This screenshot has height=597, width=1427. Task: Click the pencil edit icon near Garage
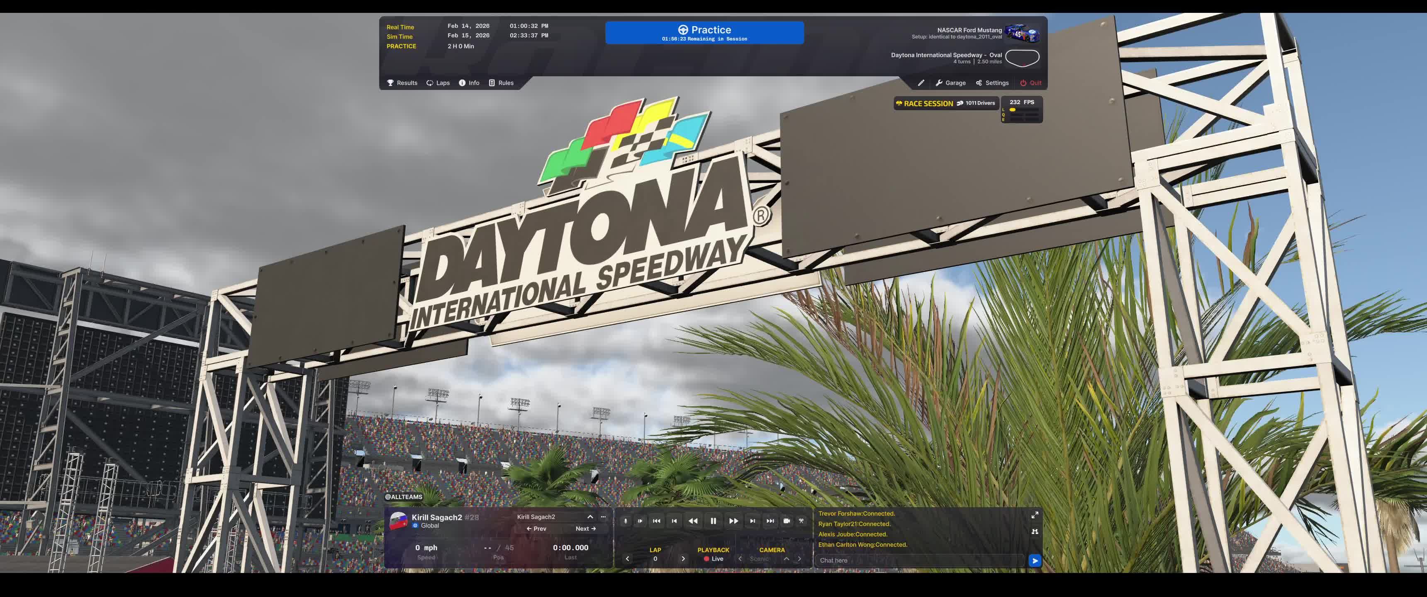(920, 83)
